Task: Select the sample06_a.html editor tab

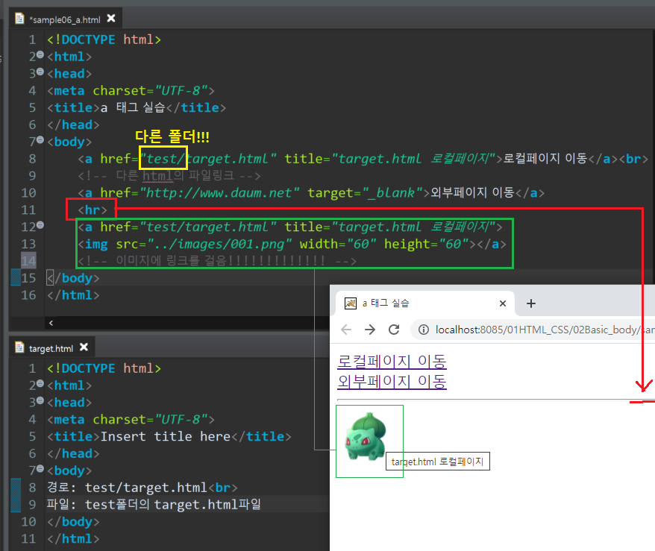Action: point(66,19)
